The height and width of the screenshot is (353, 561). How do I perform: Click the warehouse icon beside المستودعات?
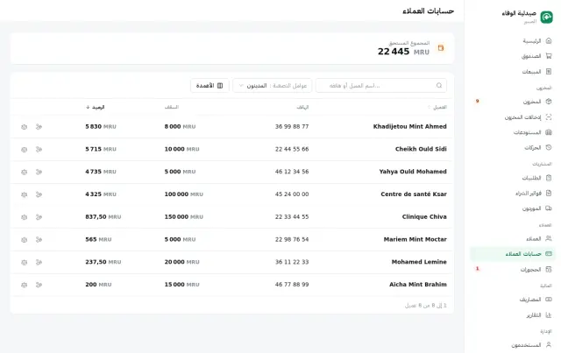point(549,132)
